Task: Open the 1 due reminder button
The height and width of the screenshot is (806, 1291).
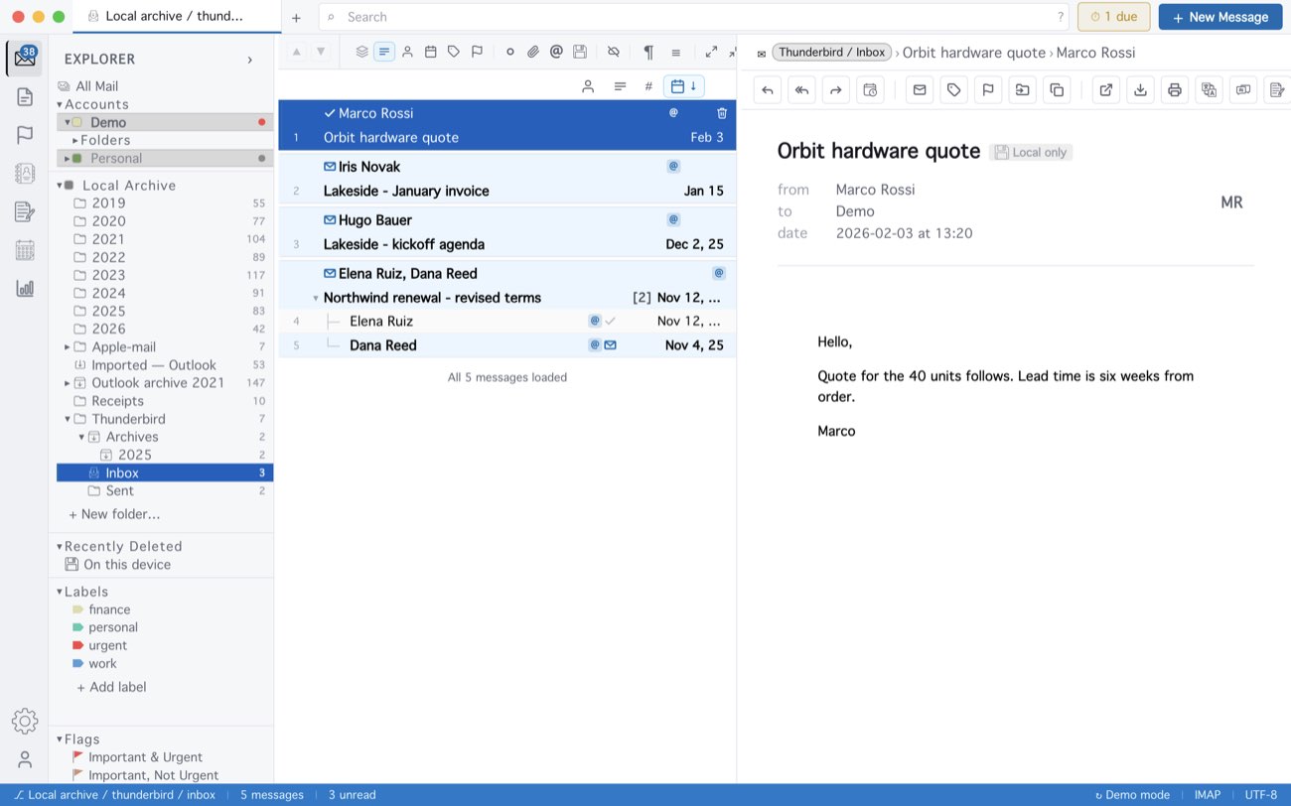Action: pos(1114,17)
